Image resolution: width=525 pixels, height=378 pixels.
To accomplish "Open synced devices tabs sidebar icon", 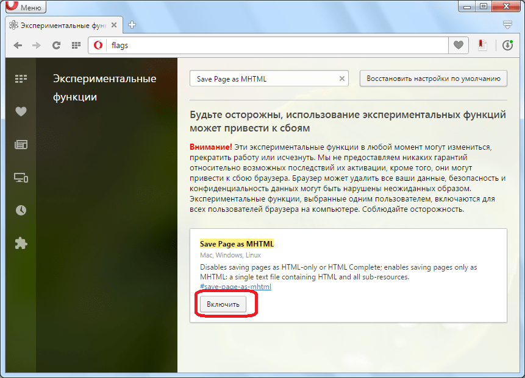I will tap(21, 178).
